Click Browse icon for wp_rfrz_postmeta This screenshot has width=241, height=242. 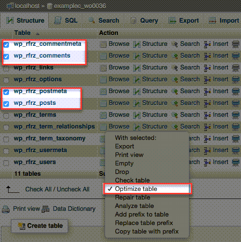tap(103, 92)
